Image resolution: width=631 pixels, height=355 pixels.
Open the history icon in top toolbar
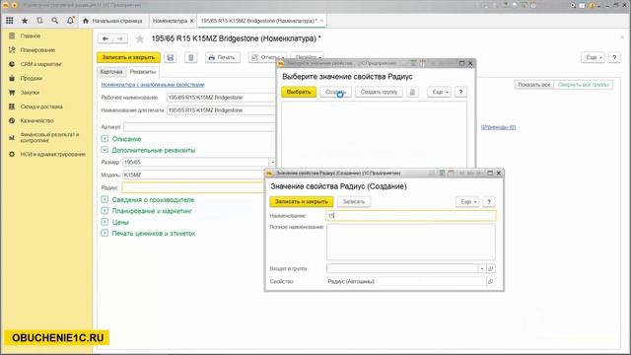[x=39, y=21]
